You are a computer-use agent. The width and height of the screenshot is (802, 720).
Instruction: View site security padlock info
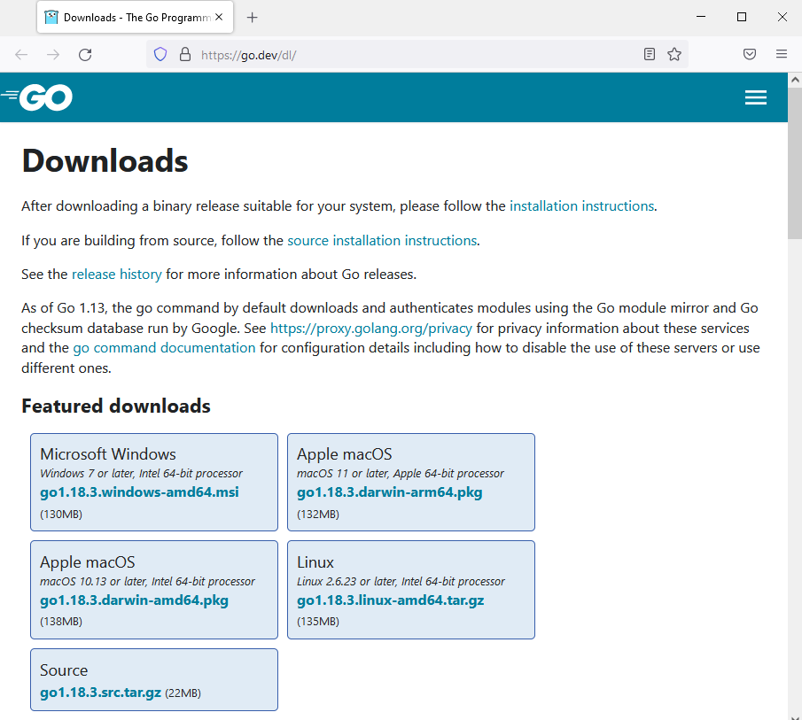click(x=185, y=54)
